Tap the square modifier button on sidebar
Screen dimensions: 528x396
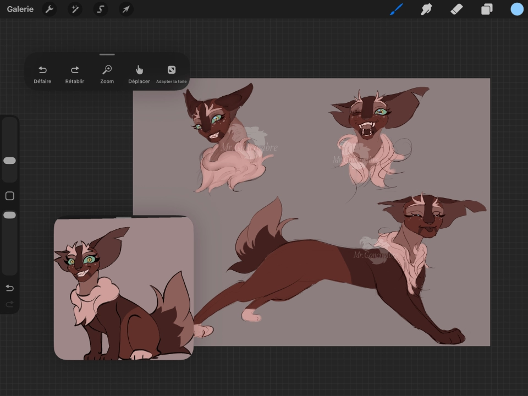point(9,196)
